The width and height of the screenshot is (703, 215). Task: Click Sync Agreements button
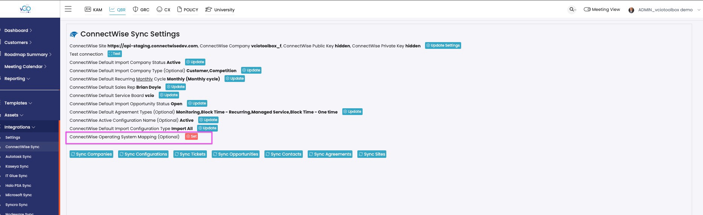330,154
